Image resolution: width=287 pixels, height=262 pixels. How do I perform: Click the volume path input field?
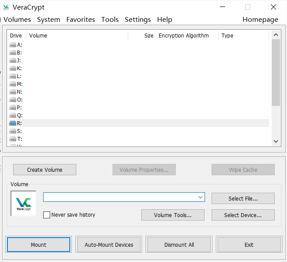[x=120, y=197]
